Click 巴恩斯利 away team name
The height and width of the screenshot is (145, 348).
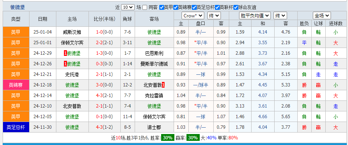(154, 53)
